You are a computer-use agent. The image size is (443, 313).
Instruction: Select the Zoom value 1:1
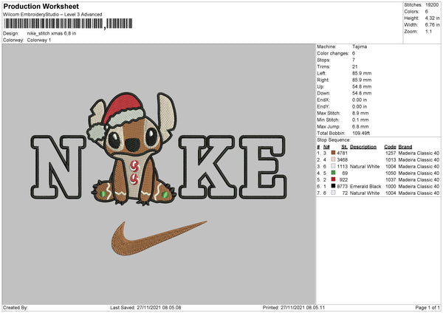pyautogui.click(x=428, y=31)
